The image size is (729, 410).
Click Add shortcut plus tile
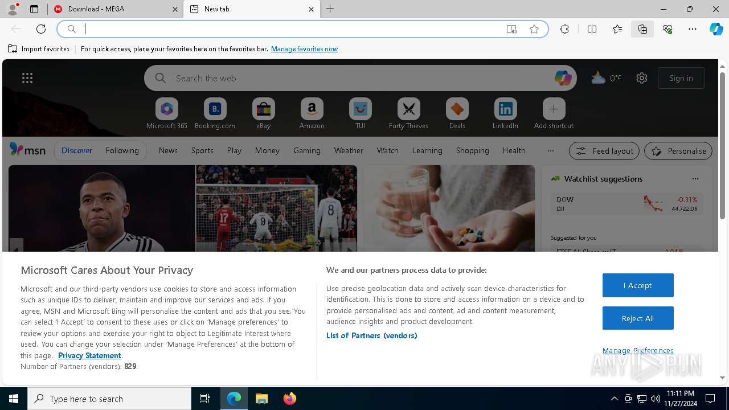(x=554, y=113)
